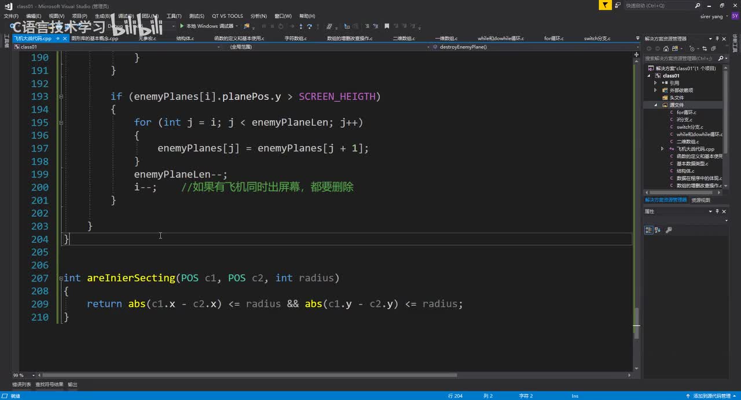Open the debugger target dropdown arrow
Screen dimensions: 741x400
coord(238,26)
